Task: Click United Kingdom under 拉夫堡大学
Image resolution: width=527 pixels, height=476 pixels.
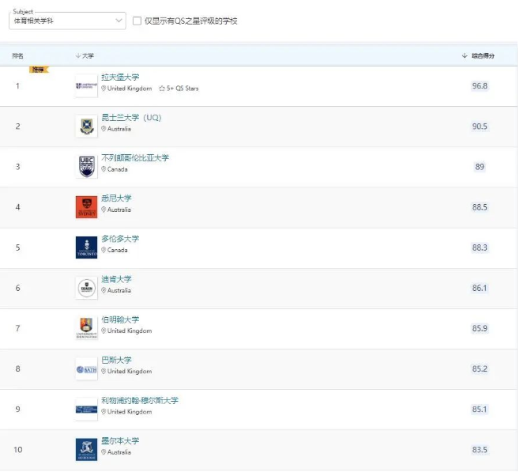Action: [130, 89]
